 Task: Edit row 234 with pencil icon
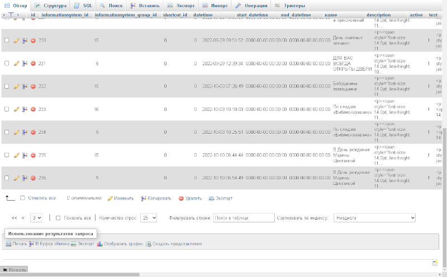pyautogui.click(x=17, y=132)
